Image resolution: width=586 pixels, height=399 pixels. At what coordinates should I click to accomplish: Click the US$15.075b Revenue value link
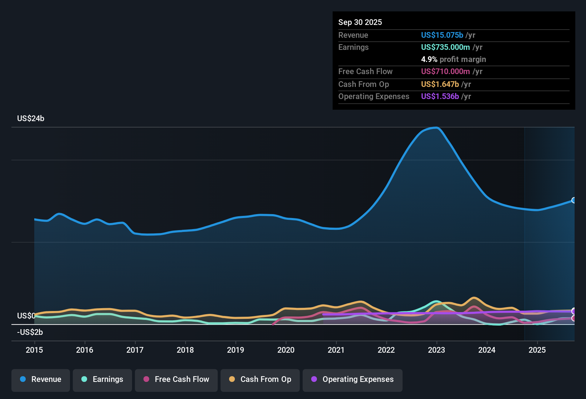441,35
